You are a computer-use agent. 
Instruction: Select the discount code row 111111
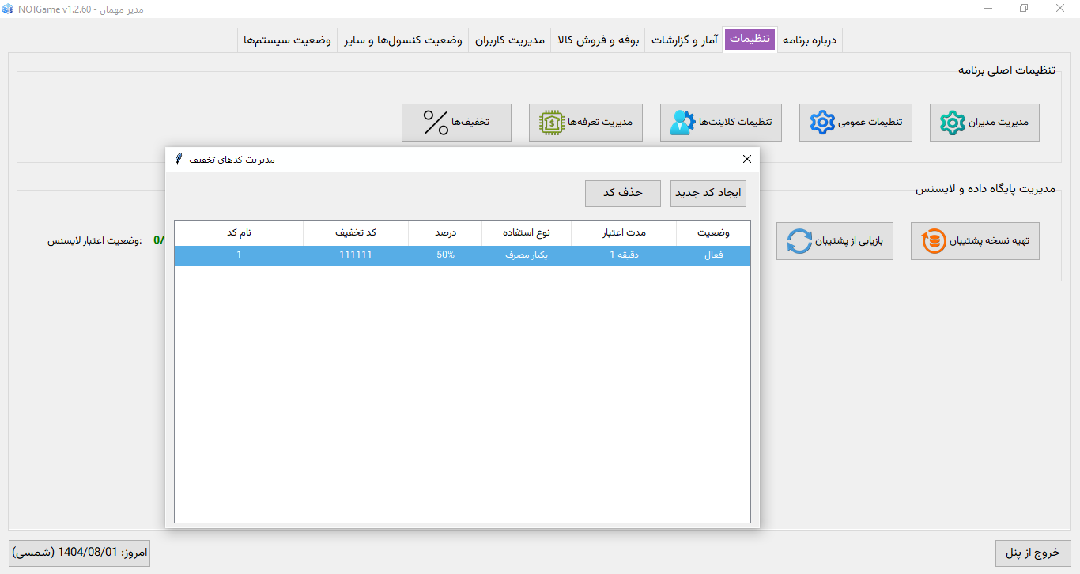click(x=462, y=255)
